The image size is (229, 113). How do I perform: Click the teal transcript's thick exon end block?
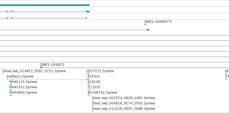coord(88,12)
